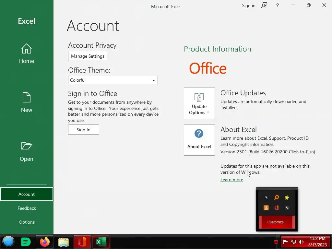Click the gray slash circle tray icon
The width and height of the screenshot is (332, 249).
[x=287, y=208]
